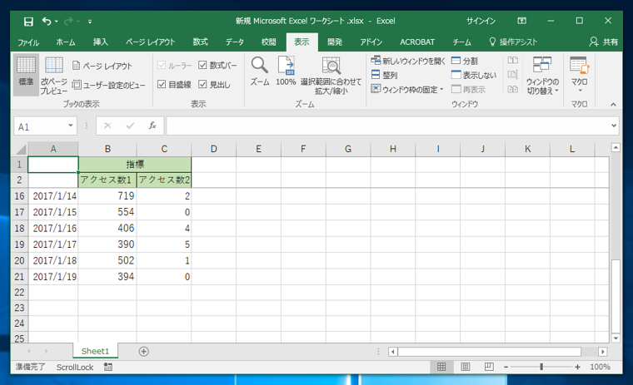Screen dimensions: 633x385
Task: Switch to Normal view in status bar
Action: pyautogui.click(x=441, y=367)
